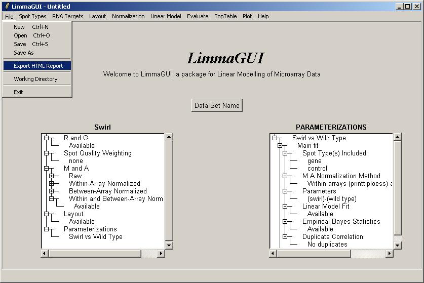Collapse the Spot Quality Weighting node

(47, 153)
